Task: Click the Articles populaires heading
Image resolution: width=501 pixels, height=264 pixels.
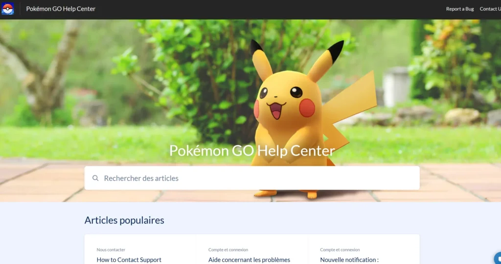Action: pyautogui.click(x=124, y=220)
